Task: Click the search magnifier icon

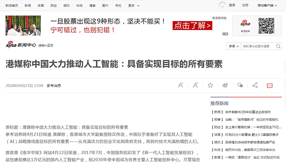Action: 278,46
